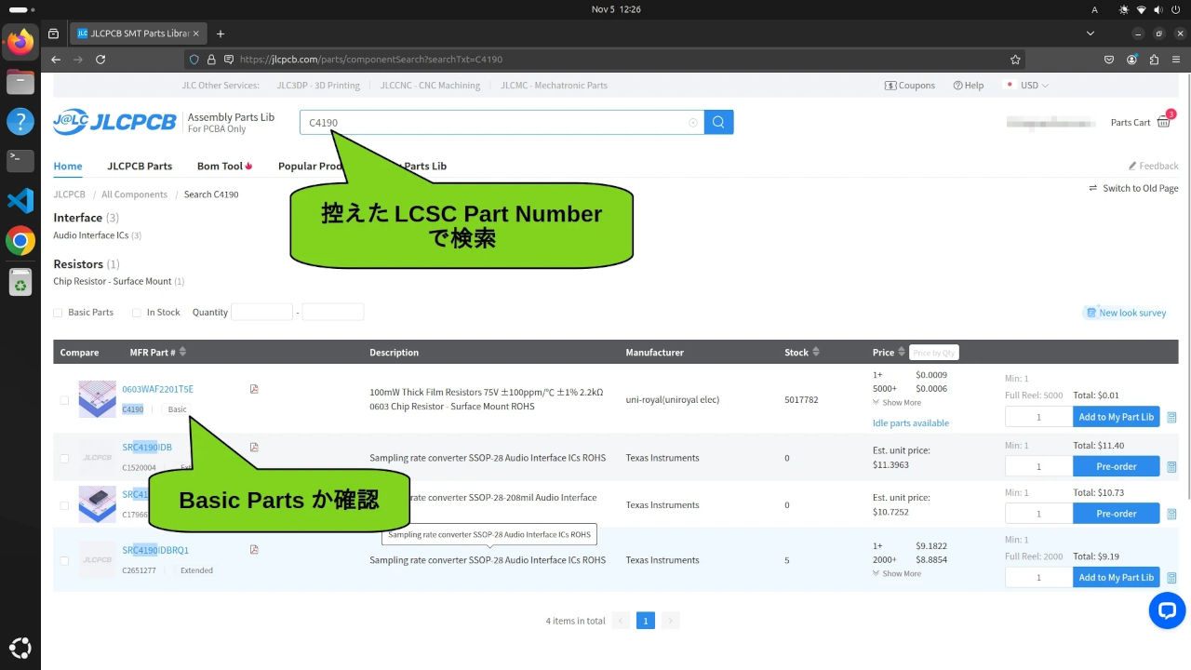Open the USD currency dropdown

1027,85
